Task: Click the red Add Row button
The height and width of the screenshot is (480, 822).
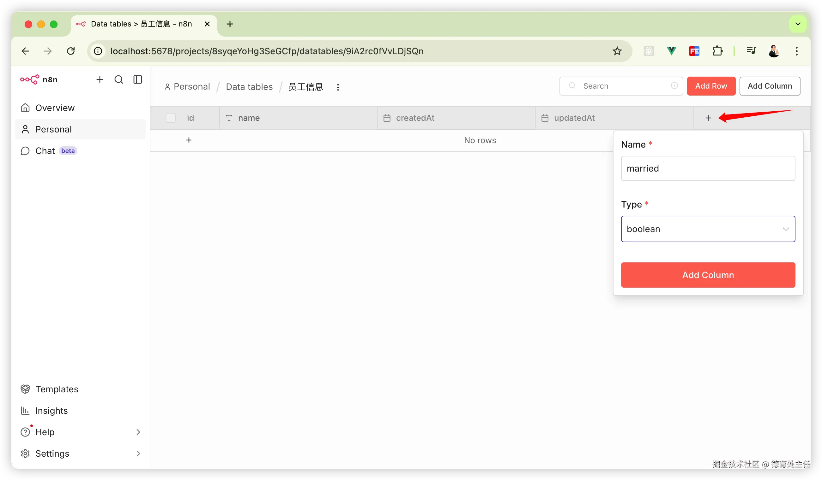Action: tap(711, 86)
